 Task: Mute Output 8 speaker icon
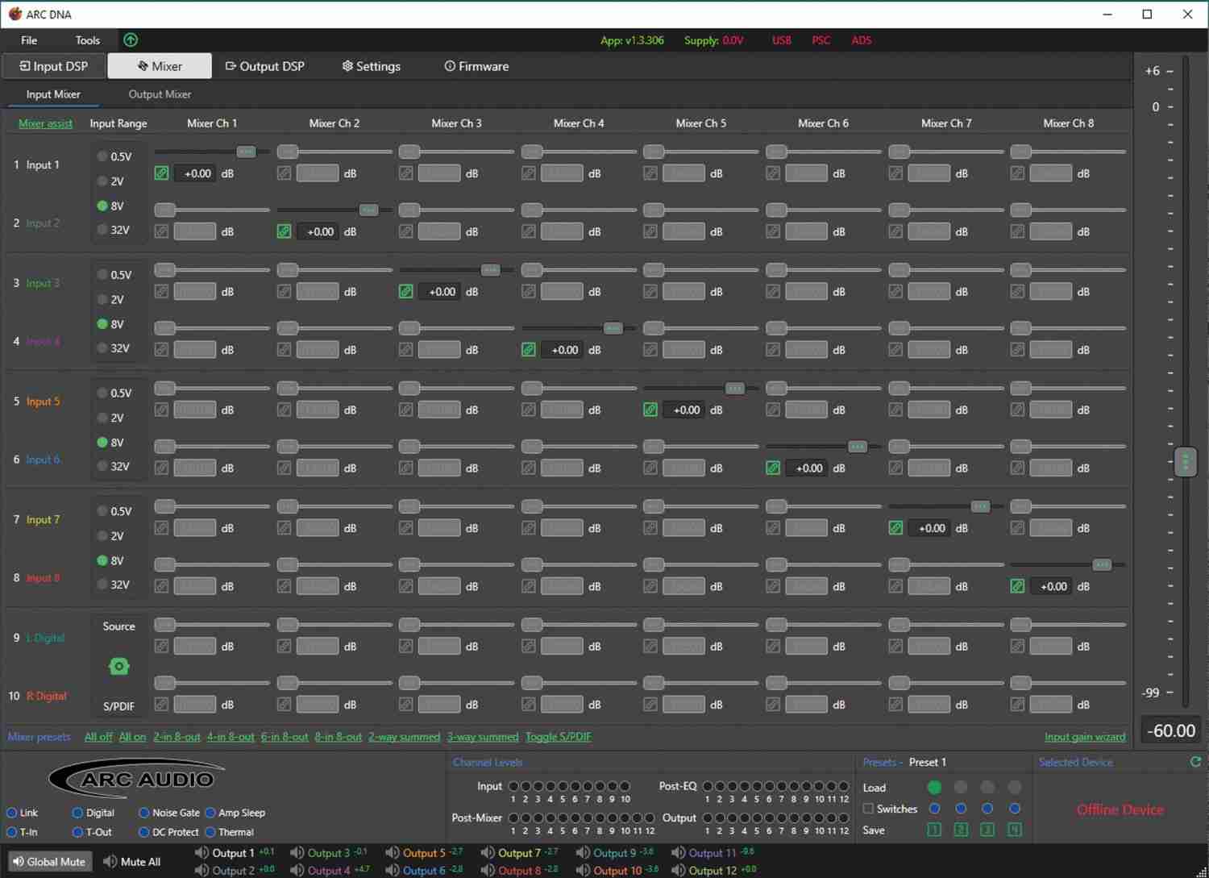[x=487, y=870]
